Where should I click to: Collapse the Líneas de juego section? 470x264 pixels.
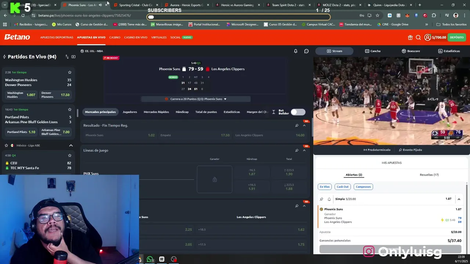tap(304, 150)
